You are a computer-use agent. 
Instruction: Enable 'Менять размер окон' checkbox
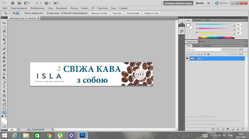point(23,13)
